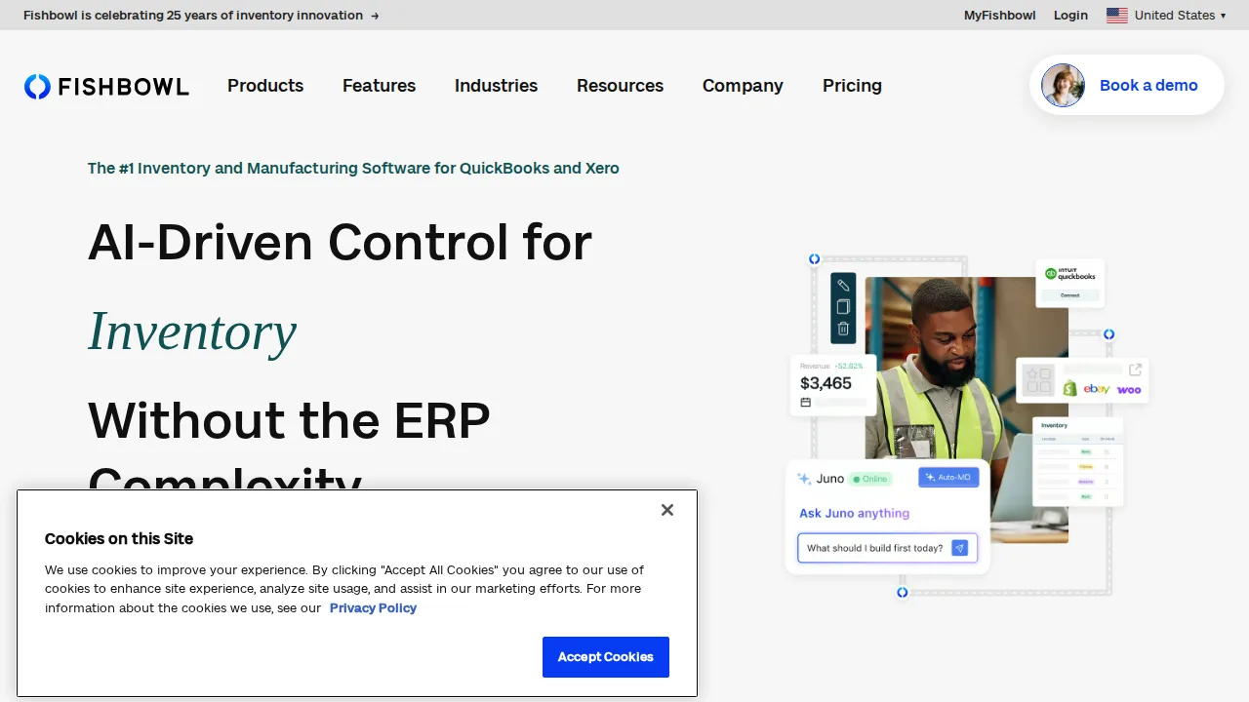Click the '#1 Inventory and Manufacturing Software' tagline
The height and width of the screenshot is (702, 1249).
[353, 168]
